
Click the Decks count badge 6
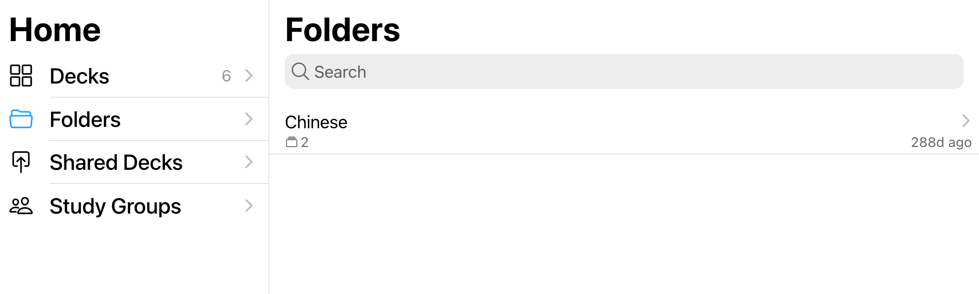226,76
